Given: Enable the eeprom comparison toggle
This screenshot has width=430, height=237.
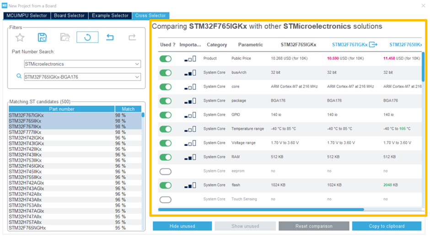Looking at the screenshot, I should point(166,171).
